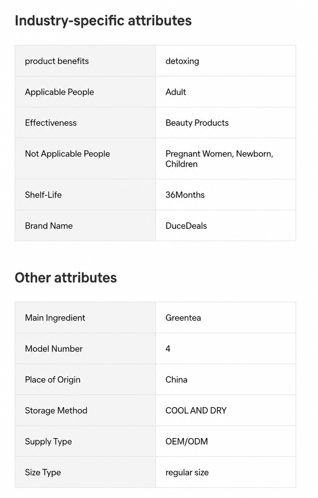Select the Effectiveness row label

tap(51, 123)
